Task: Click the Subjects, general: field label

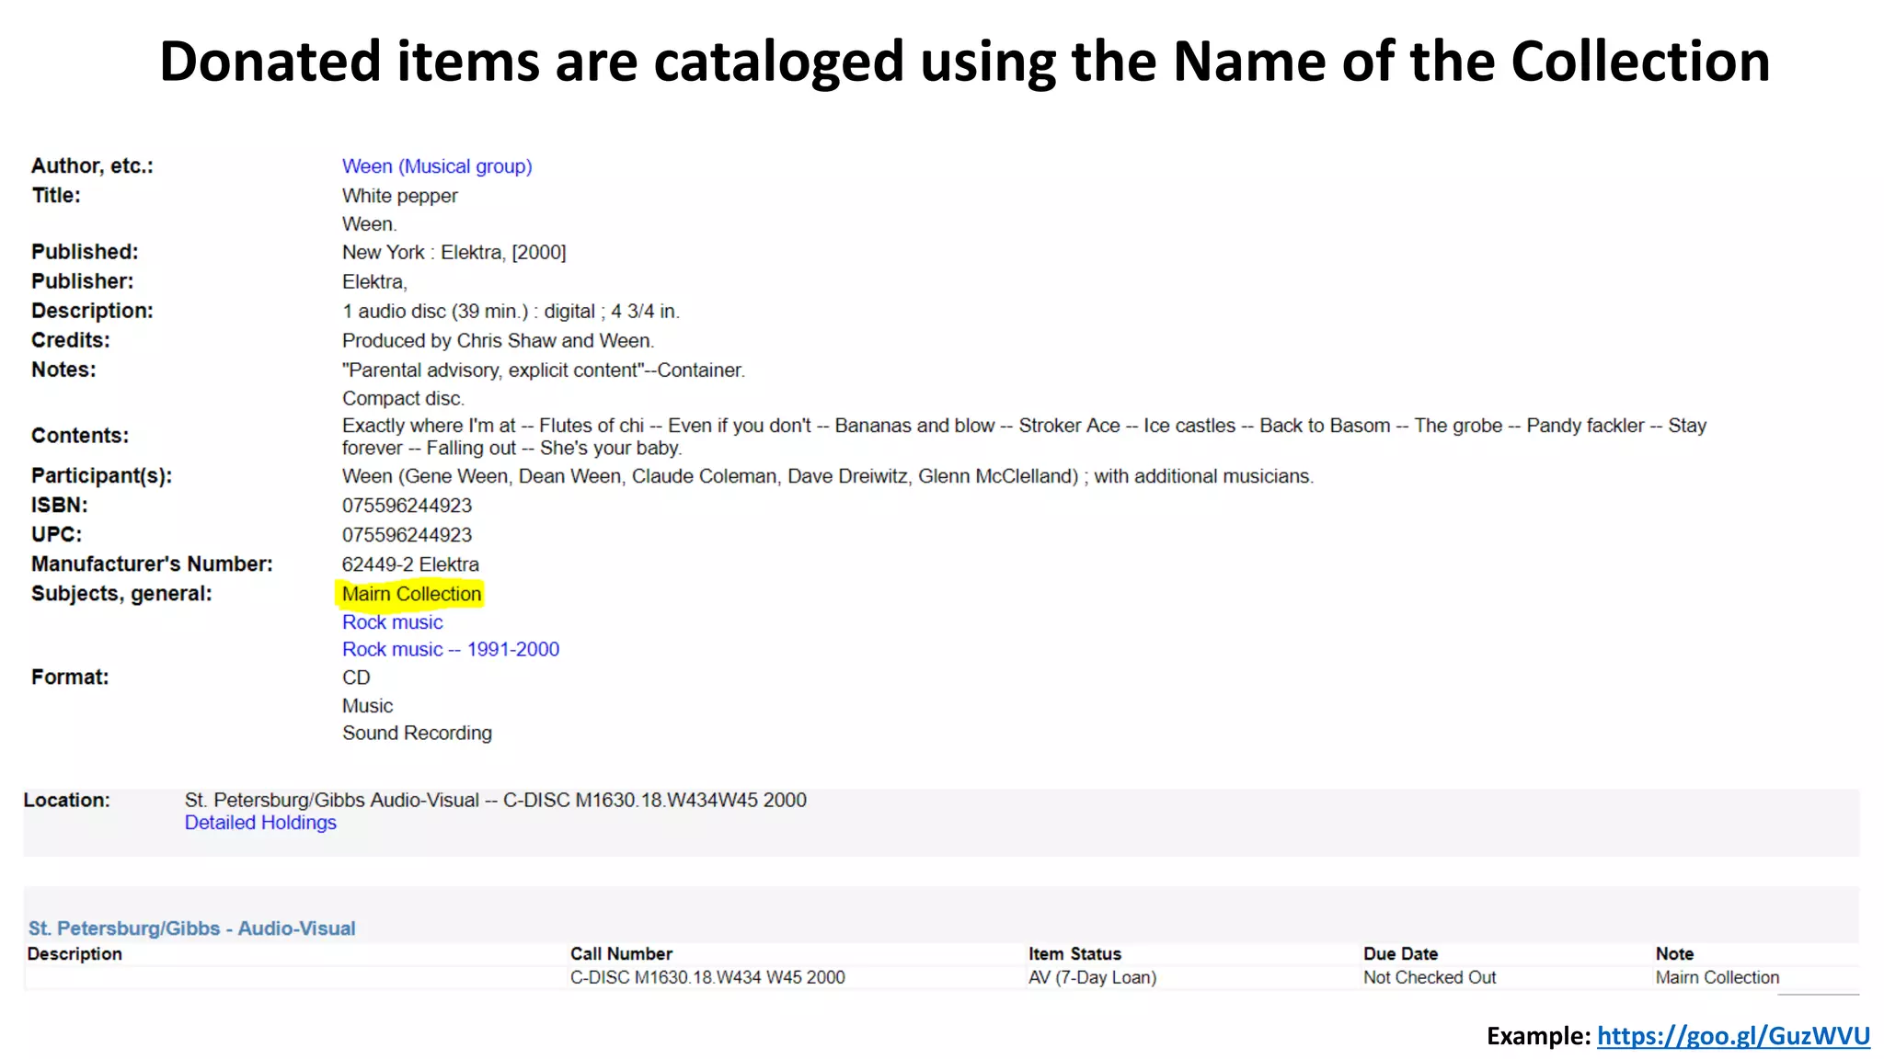Action: coord(121,594)
